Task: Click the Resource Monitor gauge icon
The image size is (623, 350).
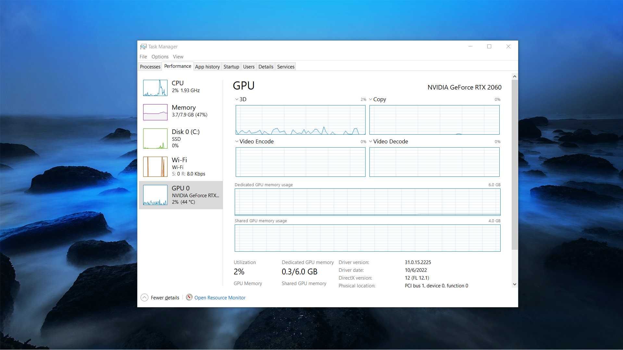Action: (189, 297)
